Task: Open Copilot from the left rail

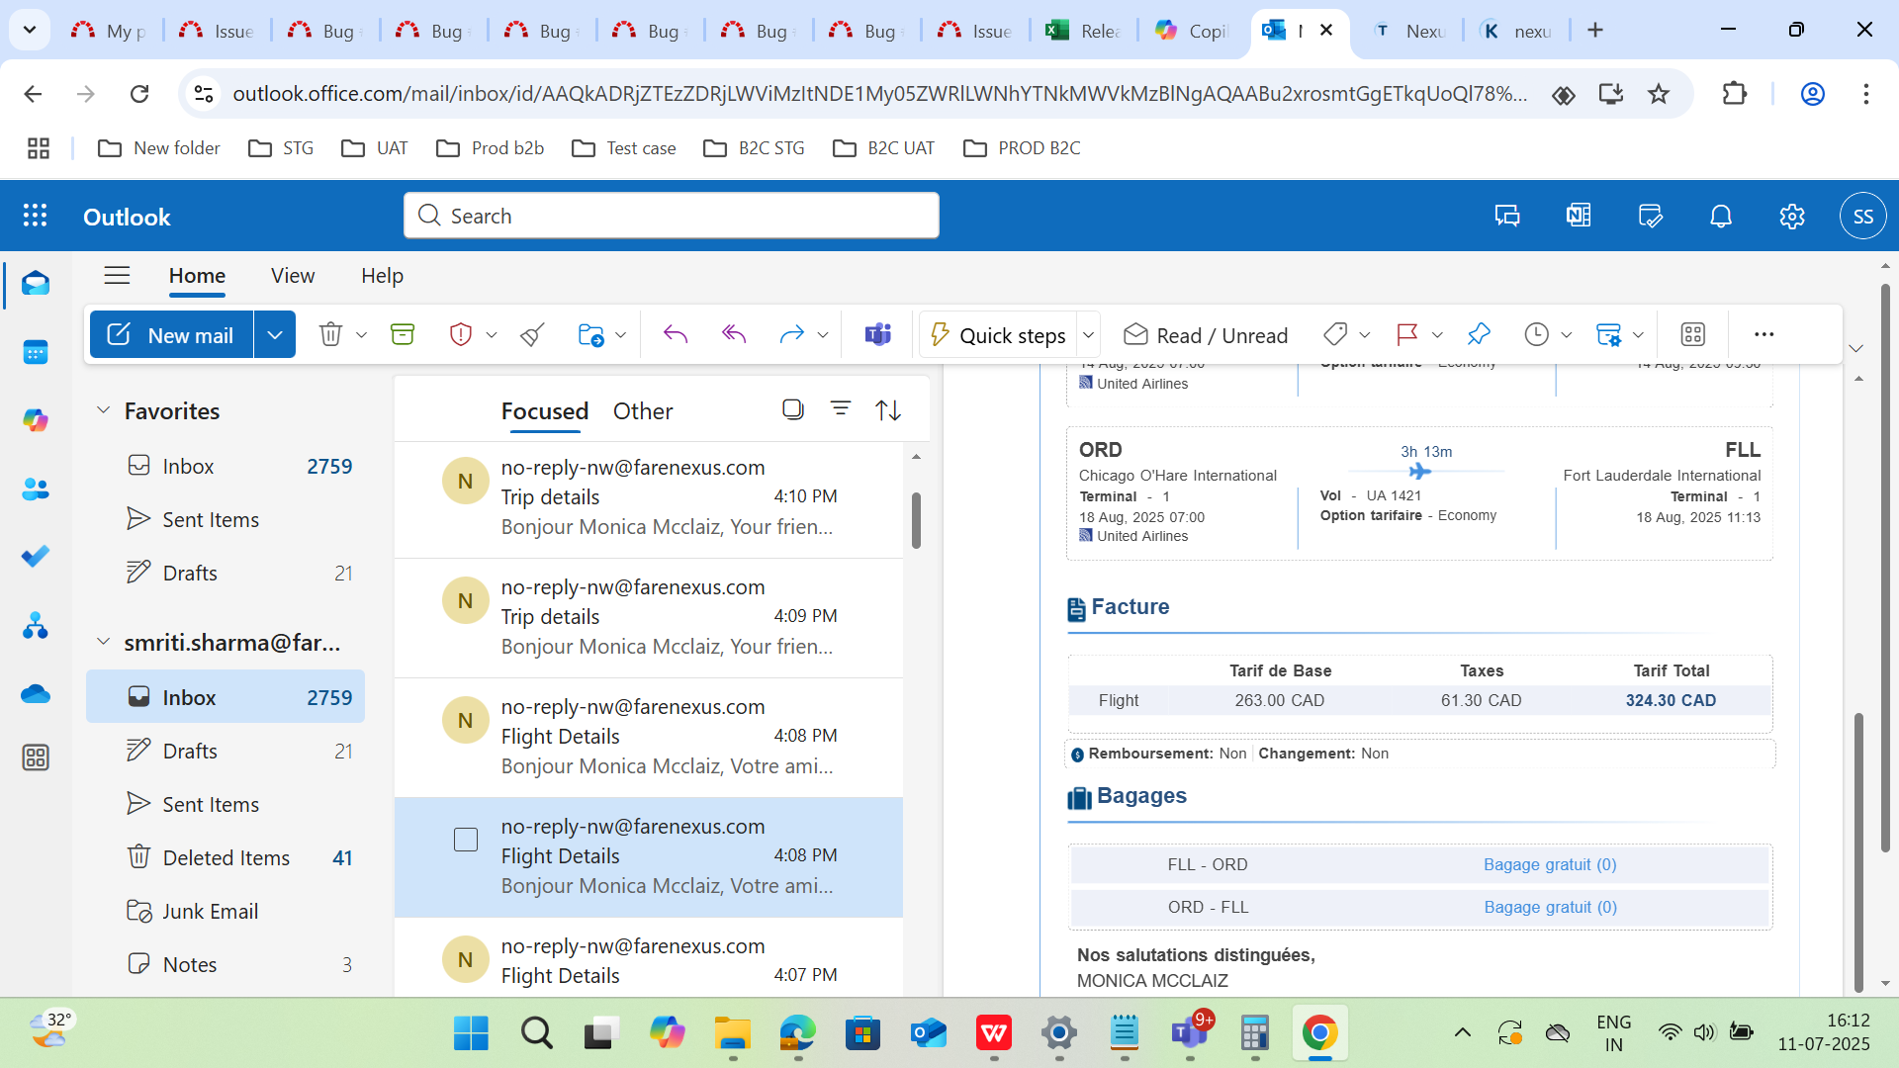Action: coord(36,420)
